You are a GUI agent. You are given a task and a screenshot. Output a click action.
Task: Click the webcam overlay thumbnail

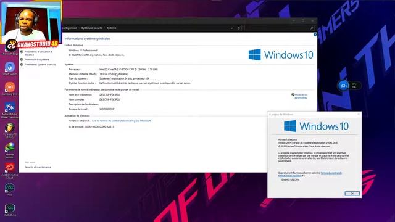[31, 22]
